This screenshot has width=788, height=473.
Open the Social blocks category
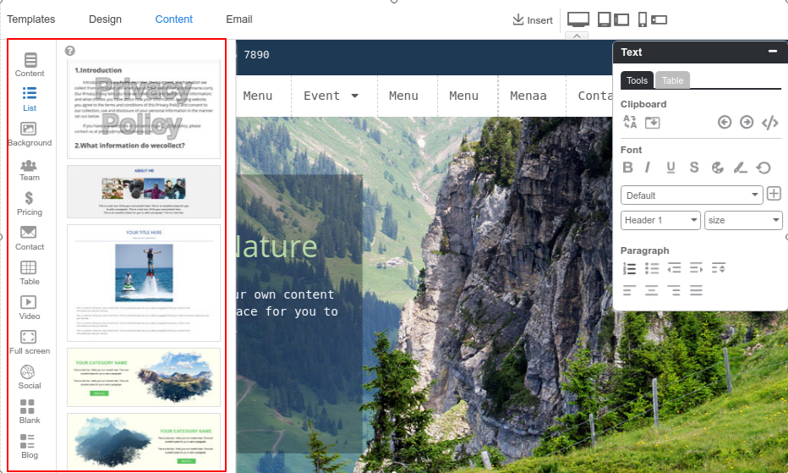click(x=29, y=377)
